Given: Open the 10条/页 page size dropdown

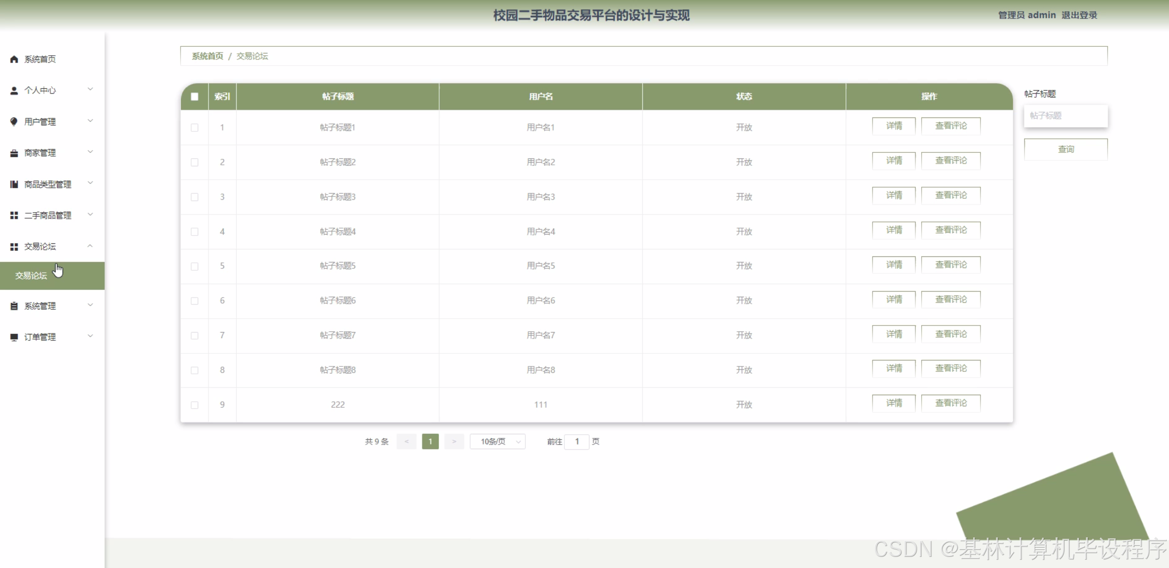Looking at the screenshot, I should point(497,442).
